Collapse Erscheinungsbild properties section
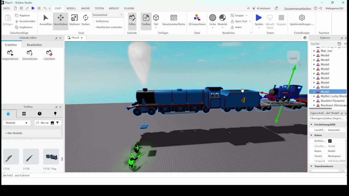 pos(311,124)
